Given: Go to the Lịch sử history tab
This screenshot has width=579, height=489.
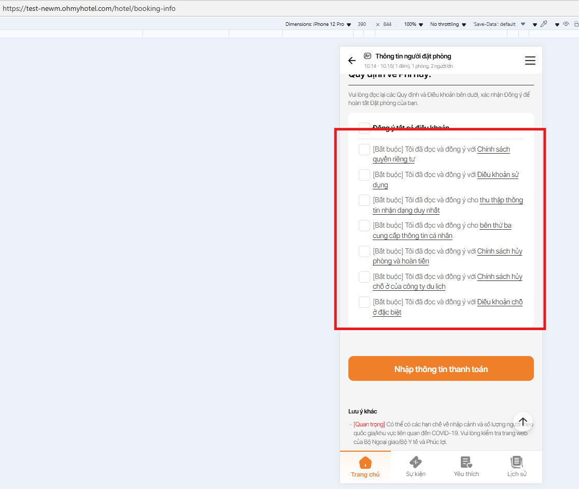Looking at the screenshot, I should [x=517, y=467].
